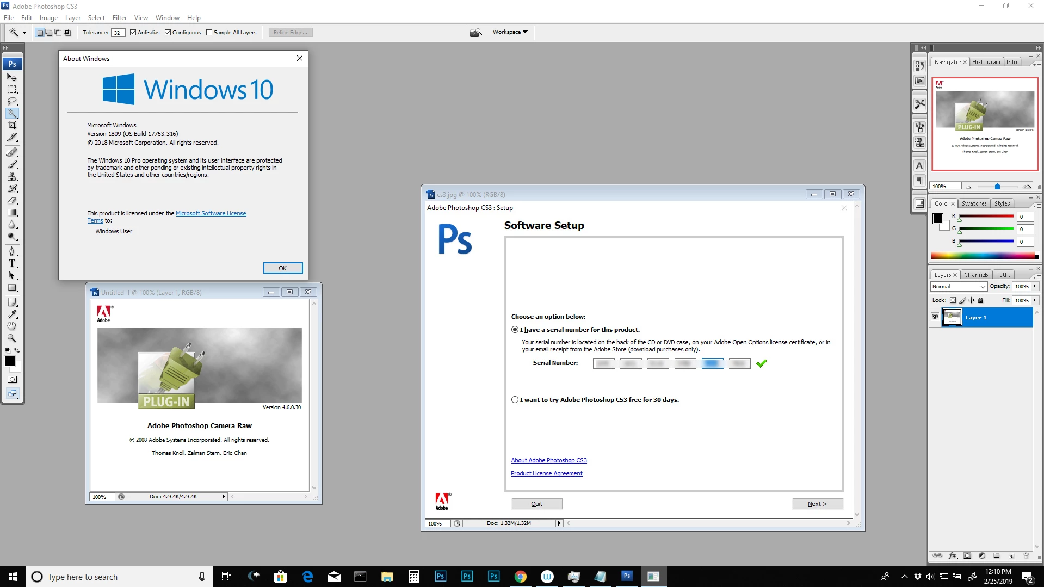Expand the Fill slider arrow
This screenshot has height=587, width=1044.
pos(1035,300)
